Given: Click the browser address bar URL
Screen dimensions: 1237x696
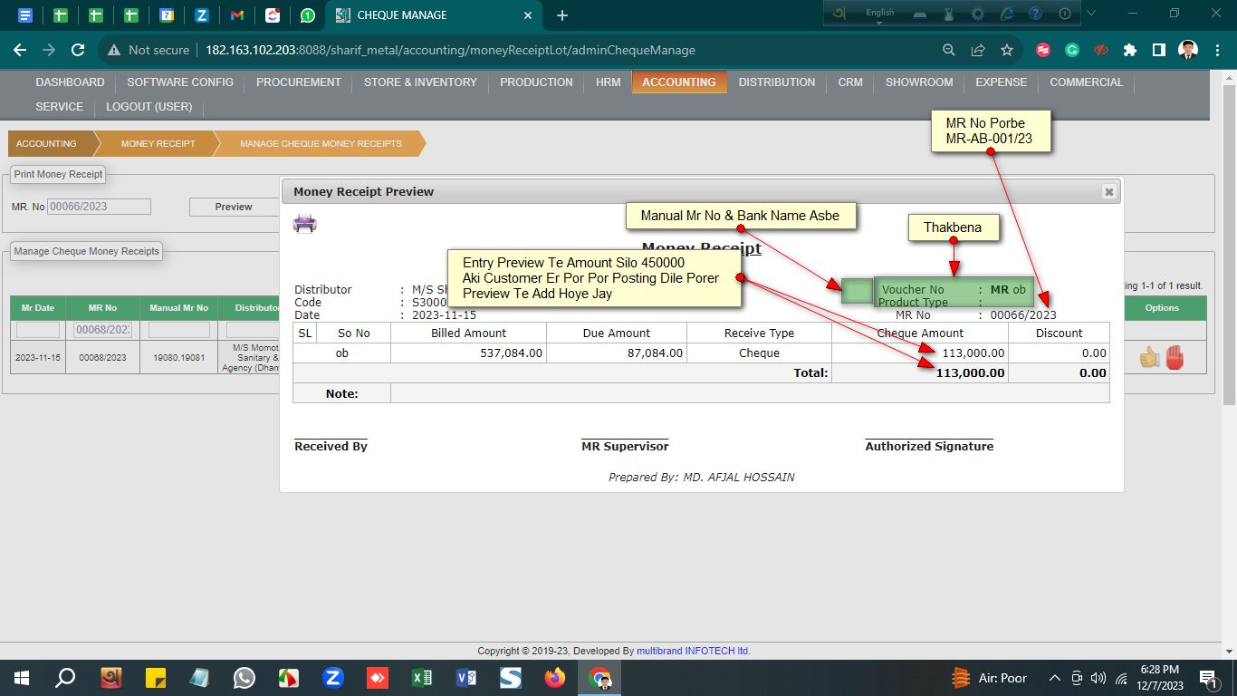Looking at the screenshot, I should click(450, 51).
